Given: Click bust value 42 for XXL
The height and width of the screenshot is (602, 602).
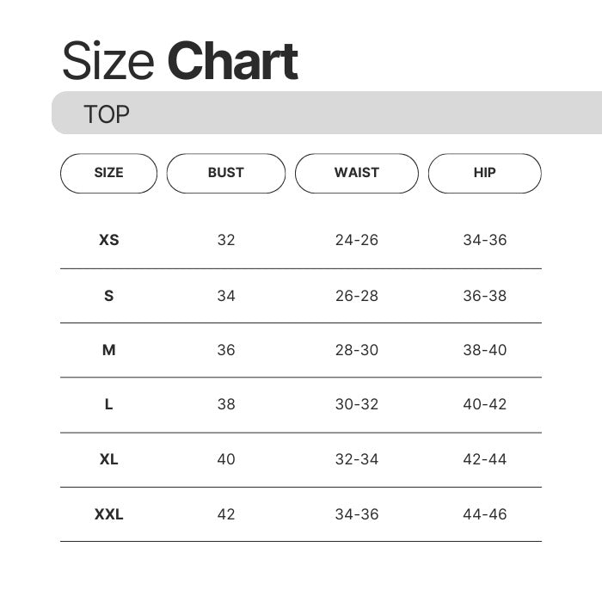Looking at the screenshot, I should pos(226,514).
